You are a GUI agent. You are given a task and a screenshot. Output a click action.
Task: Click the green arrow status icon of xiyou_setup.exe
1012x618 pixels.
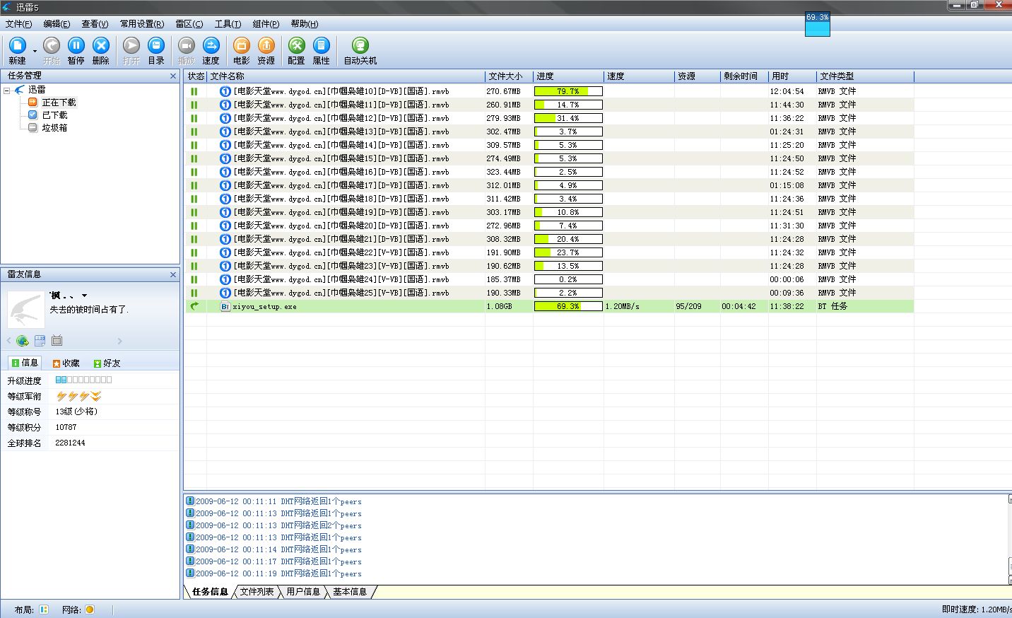pos(194,306)
